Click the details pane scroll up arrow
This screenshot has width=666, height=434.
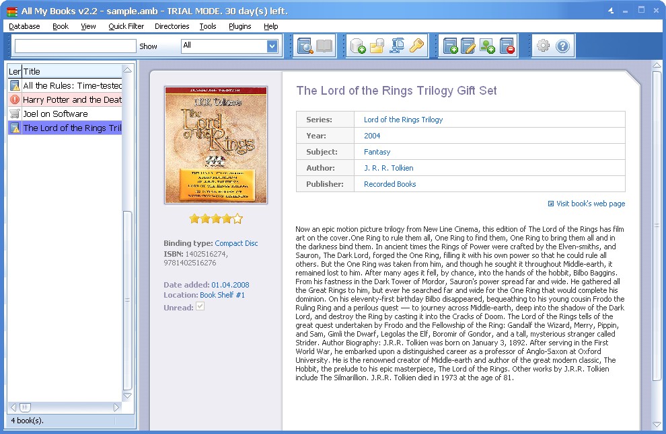click(x=657, y=65)
